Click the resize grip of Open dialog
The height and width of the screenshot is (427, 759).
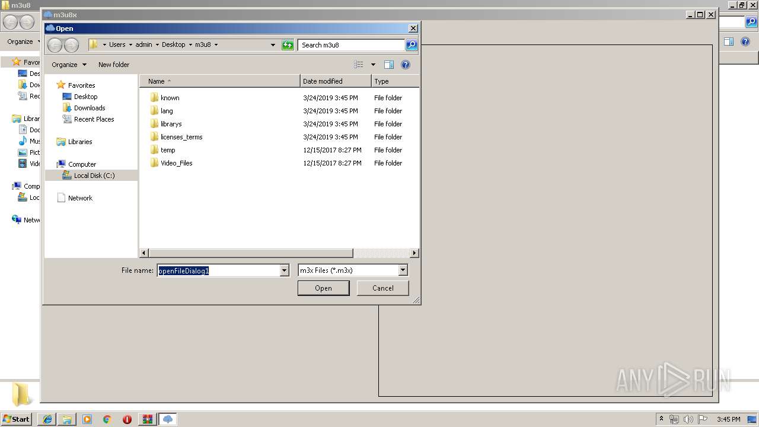[416, 300]
